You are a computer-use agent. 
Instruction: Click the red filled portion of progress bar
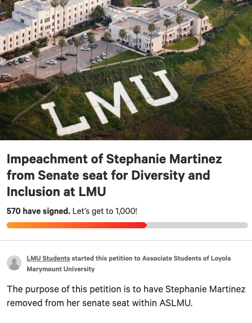(76, 225)
